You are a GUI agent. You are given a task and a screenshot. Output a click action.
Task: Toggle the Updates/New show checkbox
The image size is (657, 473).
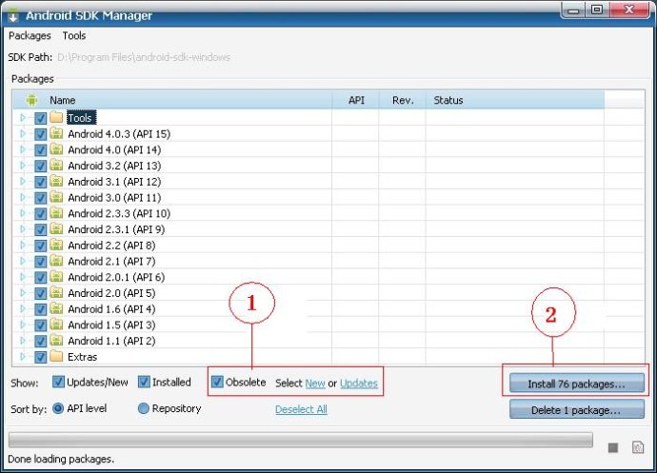coord(58,382)
